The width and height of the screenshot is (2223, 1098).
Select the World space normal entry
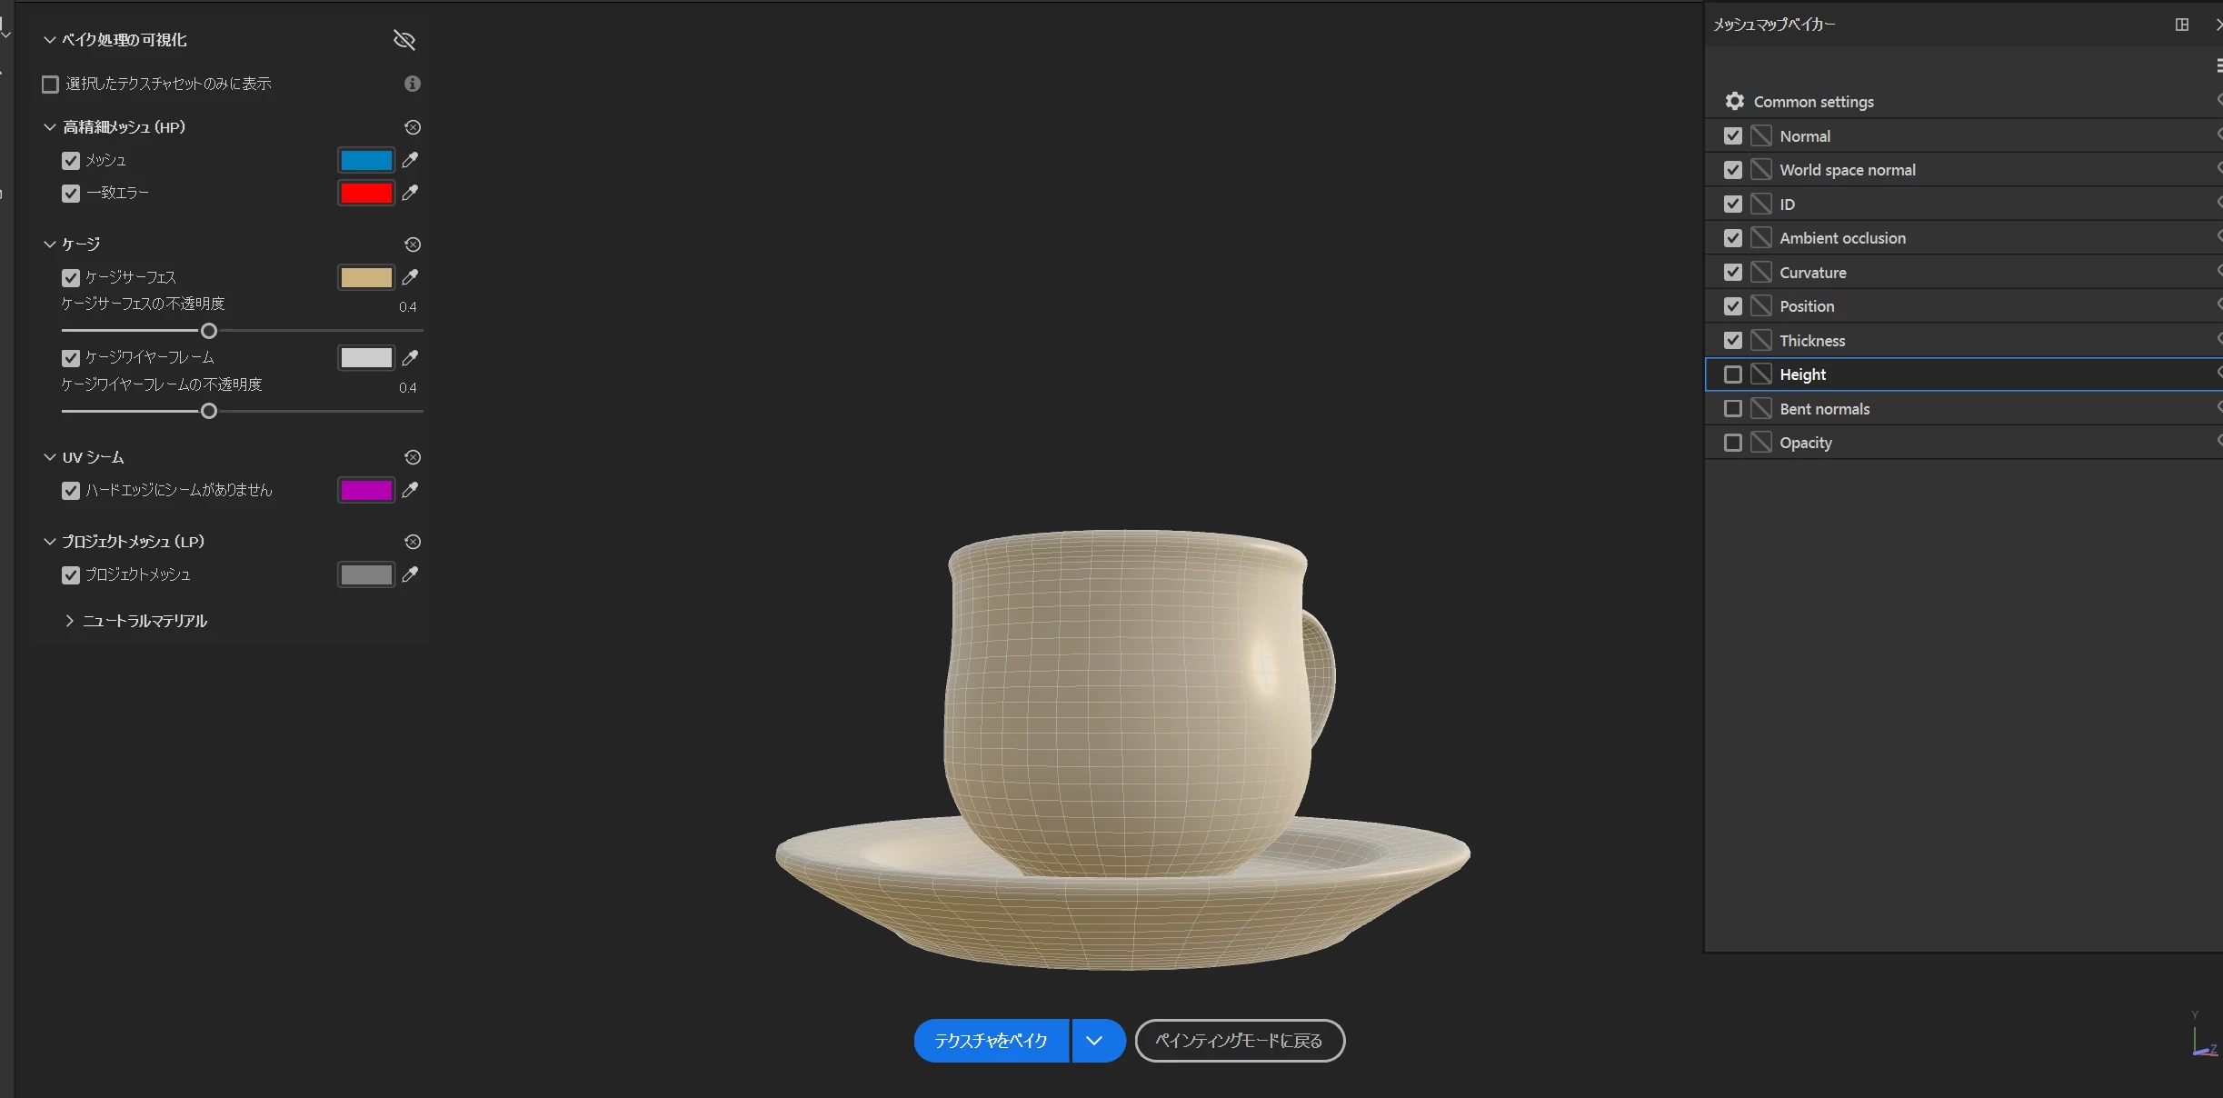1847,170
